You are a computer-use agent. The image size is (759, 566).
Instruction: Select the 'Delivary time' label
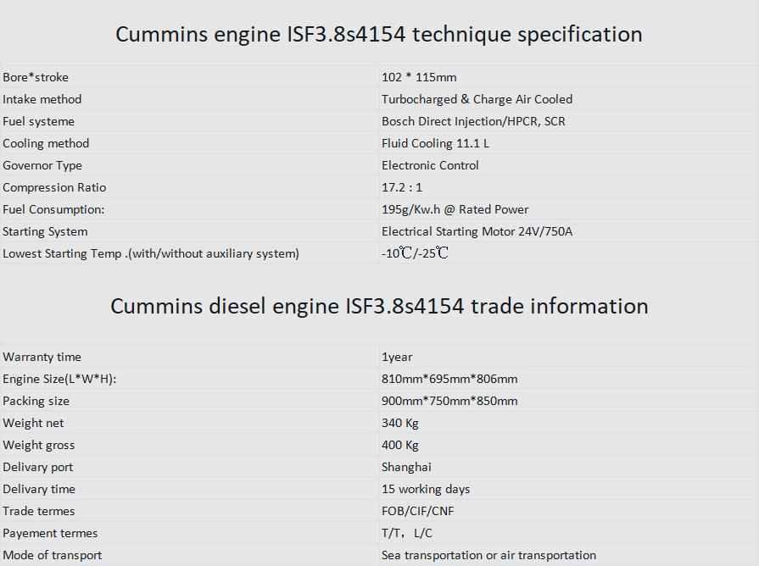39,489
